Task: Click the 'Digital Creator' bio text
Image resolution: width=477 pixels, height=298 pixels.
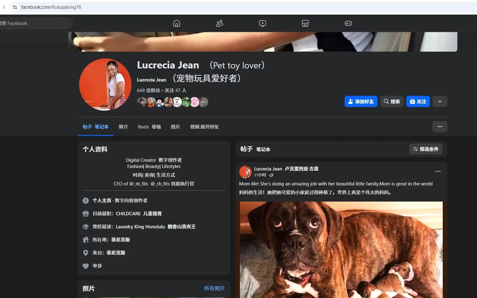Action: coord(141,160)
